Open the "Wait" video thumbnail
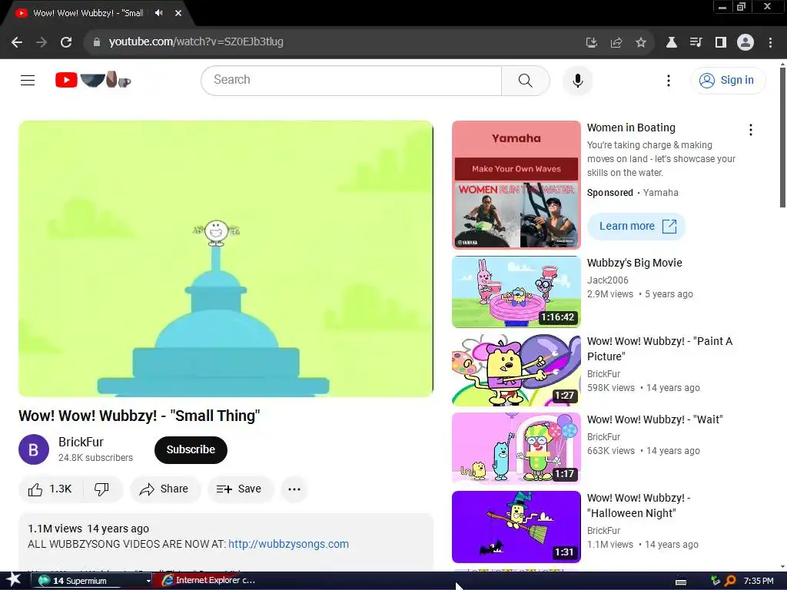Screen dimensions: 787x590 pos(516,449)
